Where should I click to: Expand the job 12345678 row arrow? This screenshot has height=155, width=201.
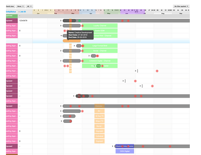click(61, 20)
